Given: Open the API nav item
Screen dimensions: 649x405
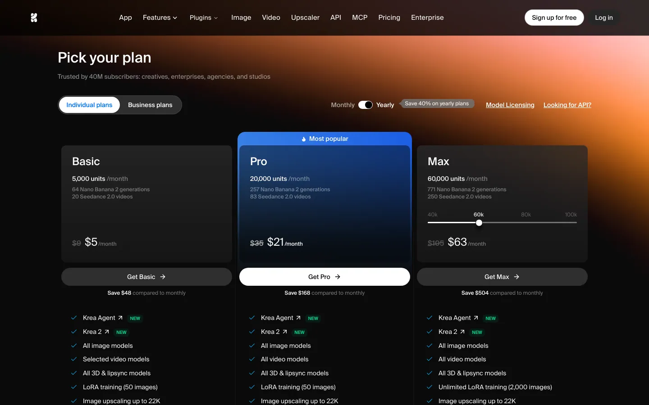Looking at the screenshot, I should [x=336, y=18].
